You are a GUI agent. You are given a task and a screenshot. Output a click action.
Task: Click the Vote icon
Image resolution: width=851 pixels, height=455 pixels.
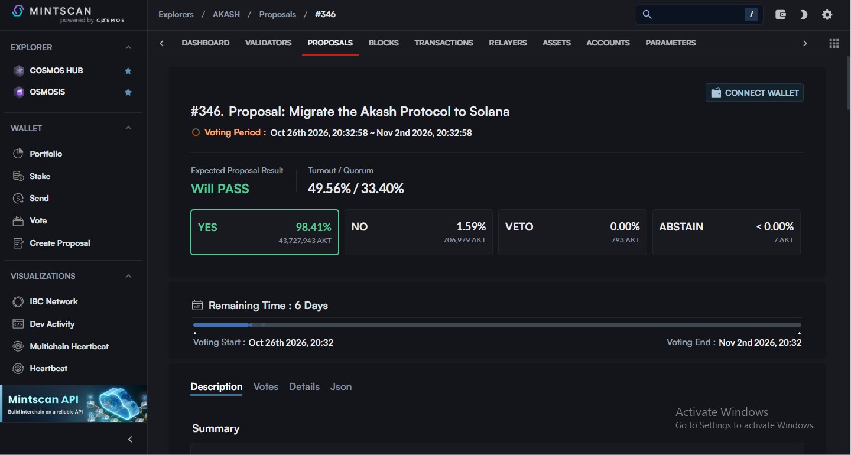tap(18, 221)
